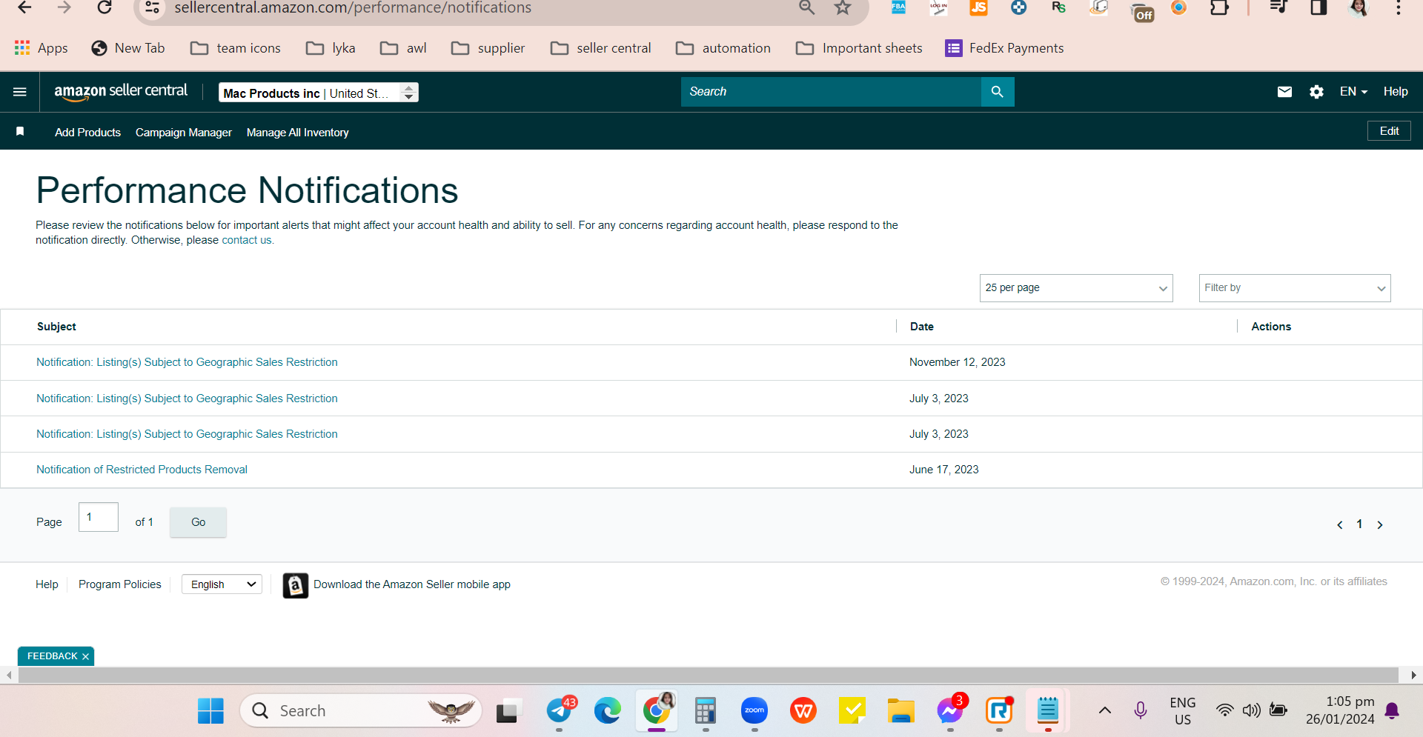The height and width of the screenshot is (737, 1423).
Task: Open the Mac Products inc account switcher
Action: 319,93
